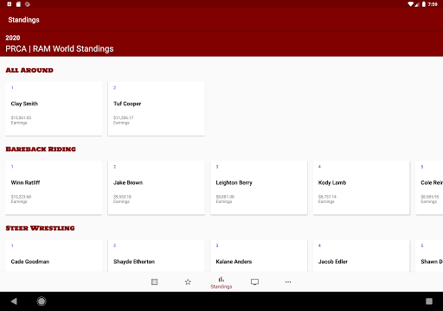Open the more options three-dot icon
Screen dimensions: 443x311
pyautogui.click(x=288, y=282)
